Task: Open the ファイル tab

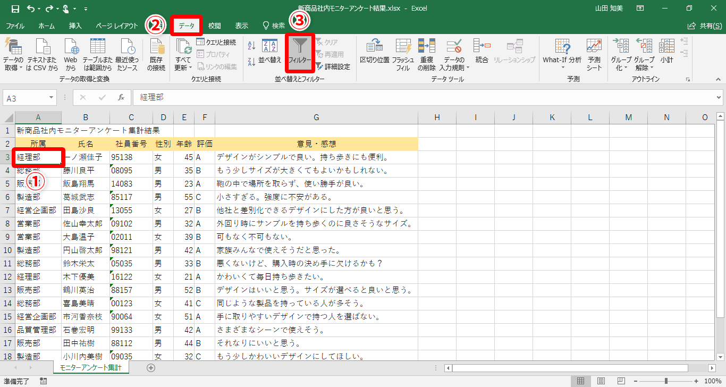Action: (x=15, y=26)
